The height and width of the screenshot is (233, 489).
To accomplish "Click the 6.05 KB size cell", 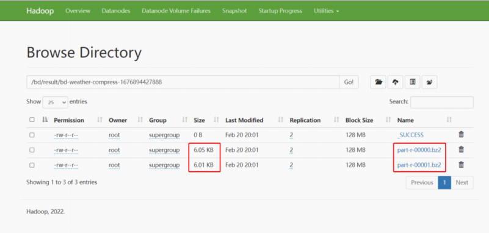I will coord(203,150).
